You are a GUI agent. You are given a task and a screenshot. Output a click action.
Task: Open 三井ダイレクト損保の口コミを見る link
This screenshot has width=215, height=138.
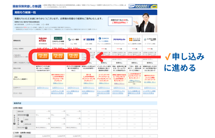click(x=58, y=92)
